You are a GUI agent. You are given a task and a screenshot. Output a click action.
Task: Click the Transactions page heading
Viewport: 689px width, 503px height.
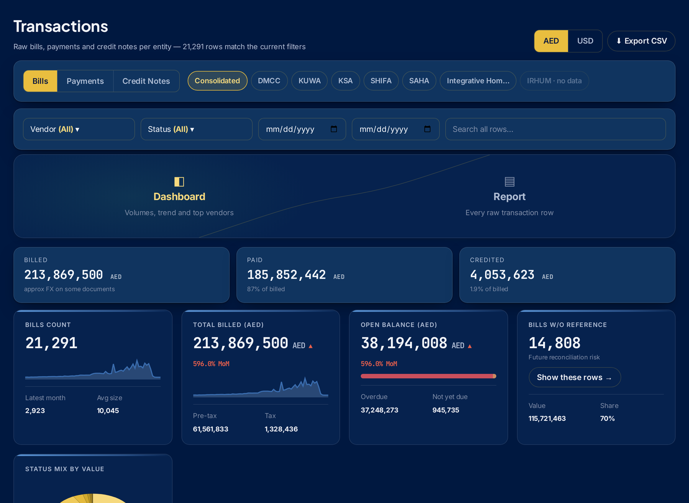point(61,26)
